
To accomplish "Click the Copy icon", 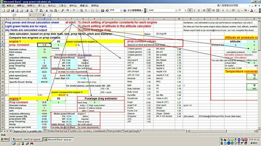I will point(51,10).
